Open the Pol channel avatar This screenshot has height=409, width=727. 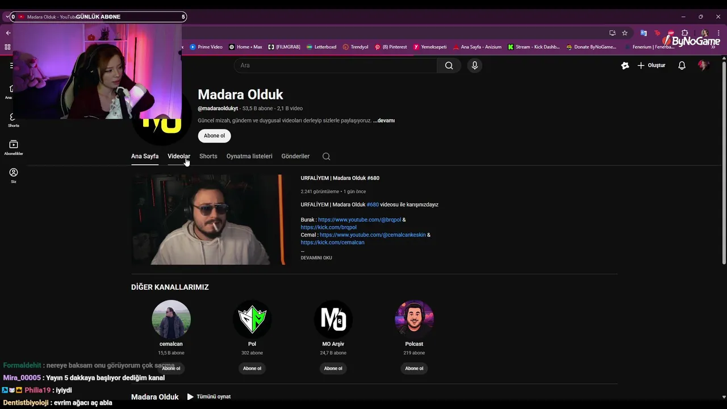pos(252,319)
